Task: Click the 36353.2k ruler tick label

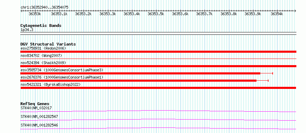Action: [83, 14]
